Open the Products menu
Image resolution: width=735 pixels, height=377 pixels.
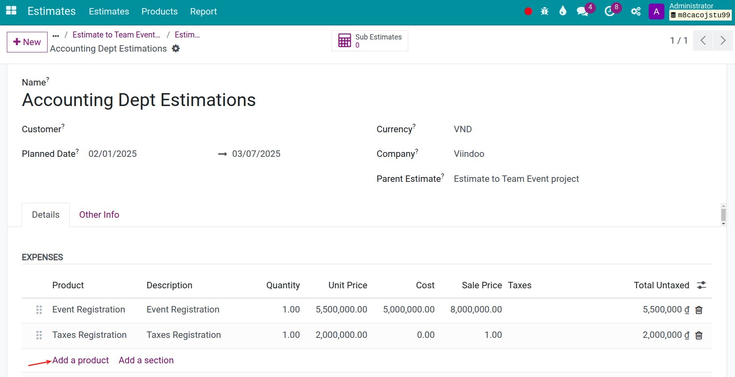pyautogui.click(x=159, y=11)
